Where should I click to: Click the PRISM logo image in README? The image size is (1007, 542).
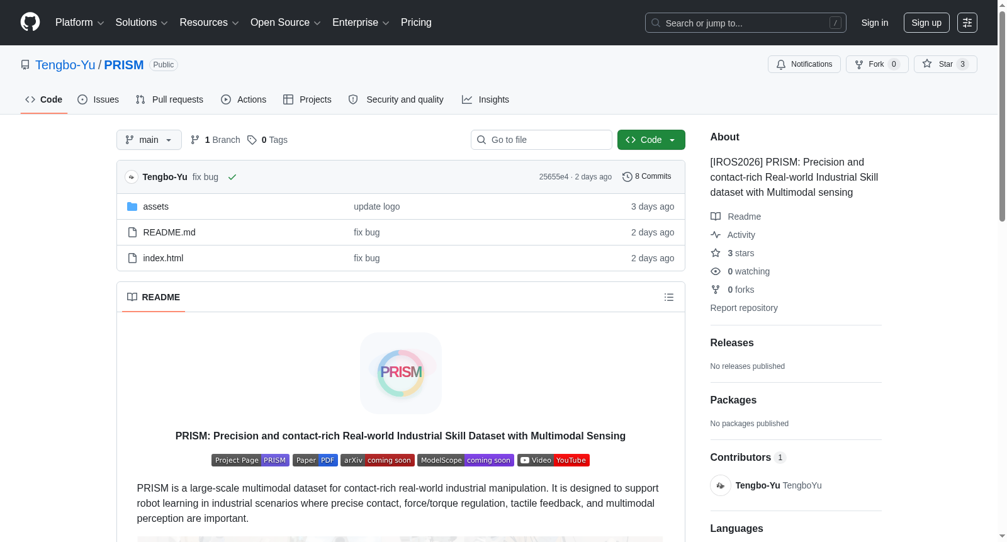tap(401, 373)
